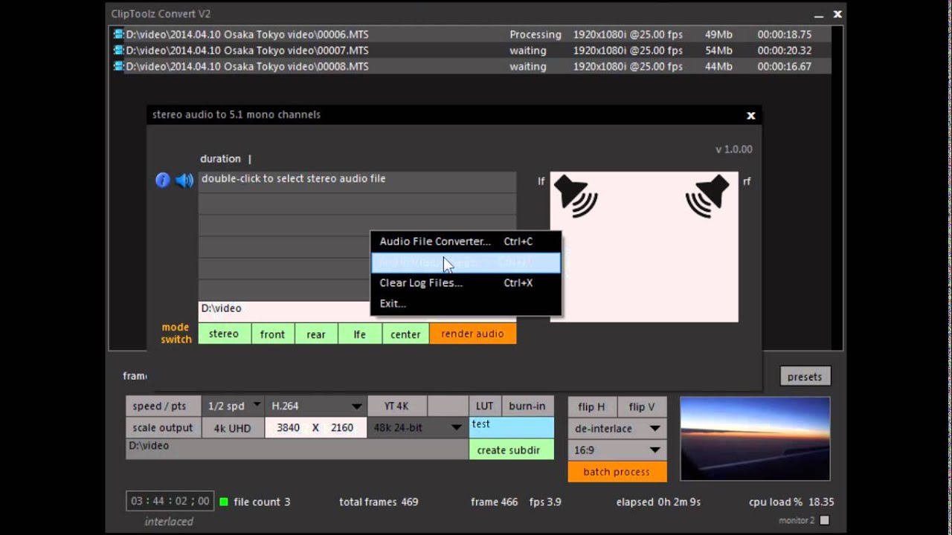The image size is (952, 535).
Task: Click the blank button beside YT 4K
Action: [x=448, y=406]
